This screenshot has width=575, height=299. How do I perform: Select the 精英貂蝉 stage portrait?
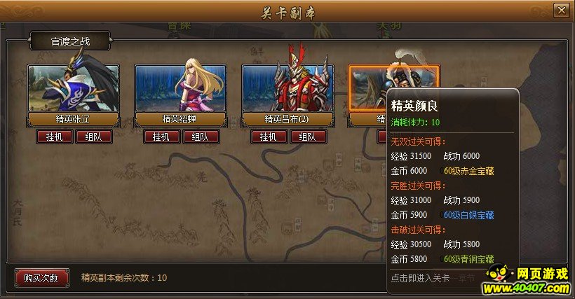pos(180,88)
